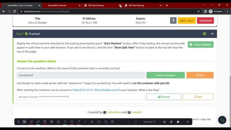Open the whiteboard tool

[113, 122]
